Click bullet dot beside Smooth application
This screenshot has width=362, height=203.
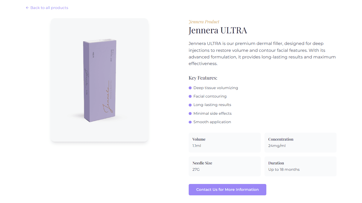[x=190, y=122]
